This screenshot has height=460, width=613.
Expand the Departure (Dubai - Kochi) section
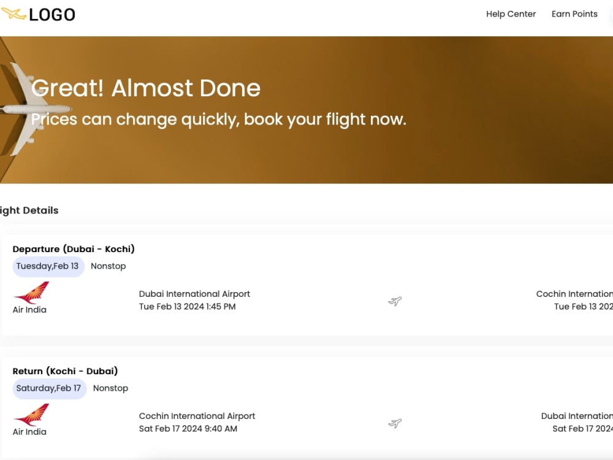tap(75, 249)
